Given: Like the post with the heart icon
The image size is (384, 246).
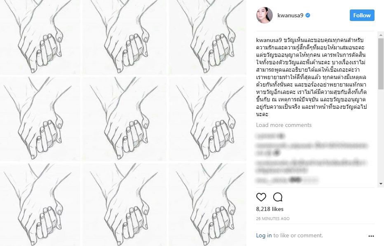Looking at the screenshot, I should click(261, 197).
